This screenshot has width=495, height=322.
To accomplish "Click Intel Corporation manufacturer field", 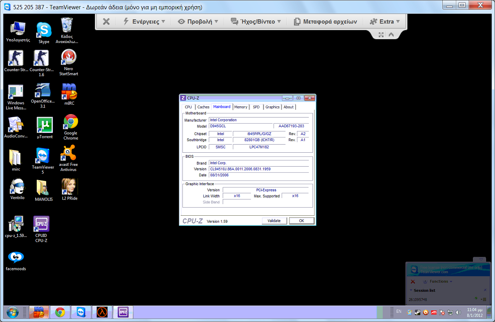I will (259, 120).
